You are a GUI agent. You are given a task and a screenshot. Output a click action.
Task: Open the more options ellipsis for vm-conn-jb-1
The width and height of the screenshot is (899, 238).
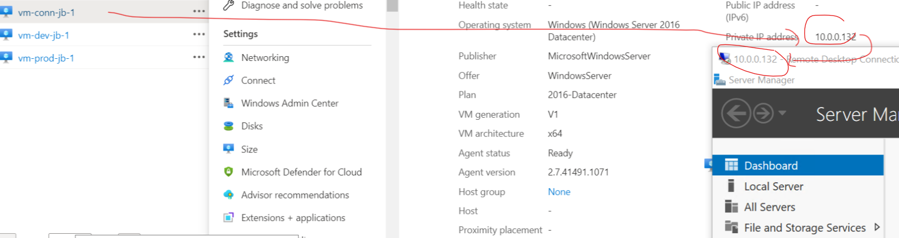[199, 11]
